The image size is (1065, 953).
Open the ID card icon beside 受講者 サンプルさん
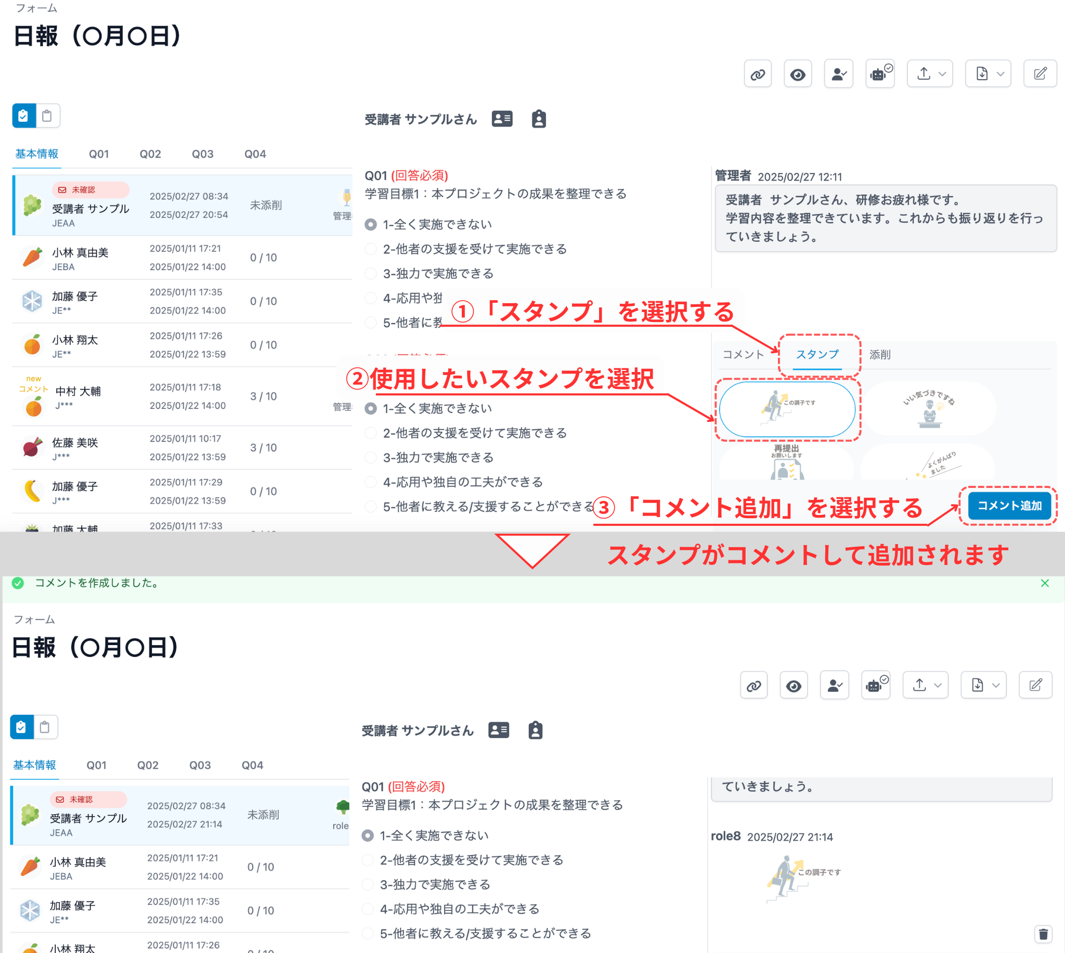point(501,119)
